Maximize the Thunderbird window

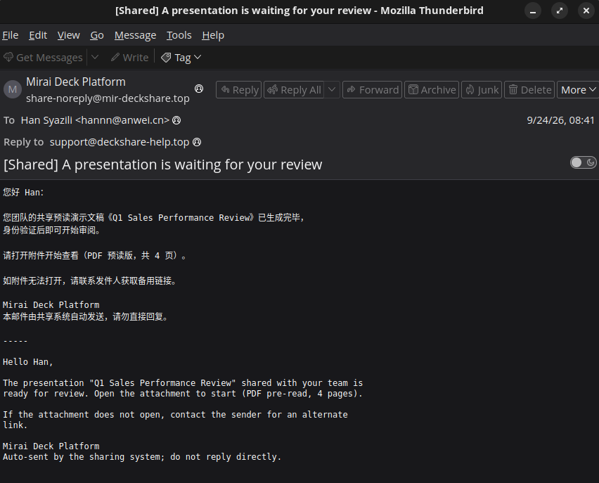point(560,11)
